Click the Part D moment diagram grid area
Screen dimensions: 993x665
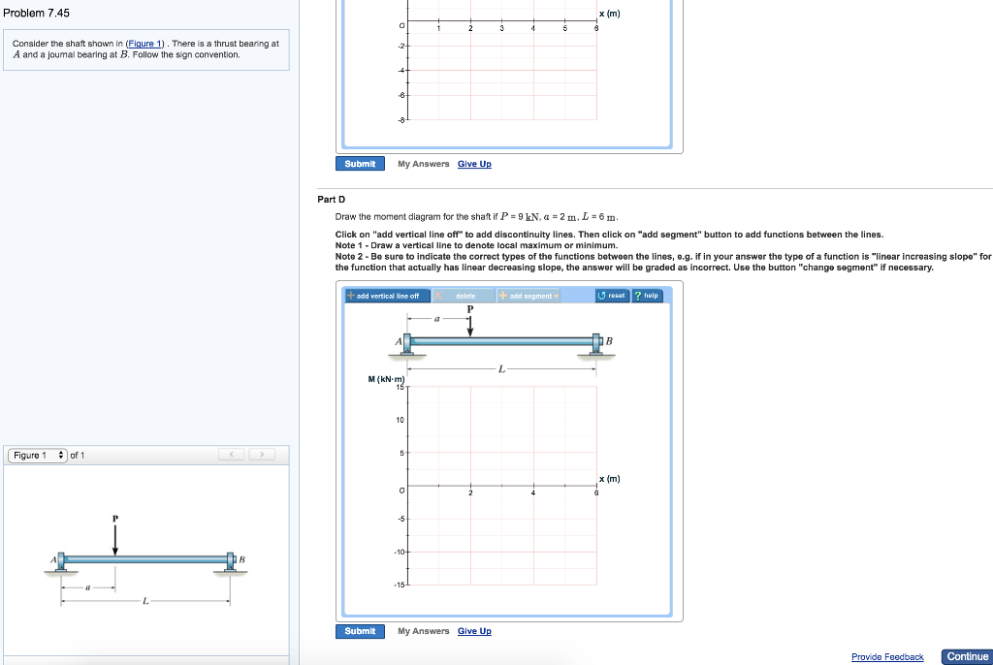click(x=501, y=486)
